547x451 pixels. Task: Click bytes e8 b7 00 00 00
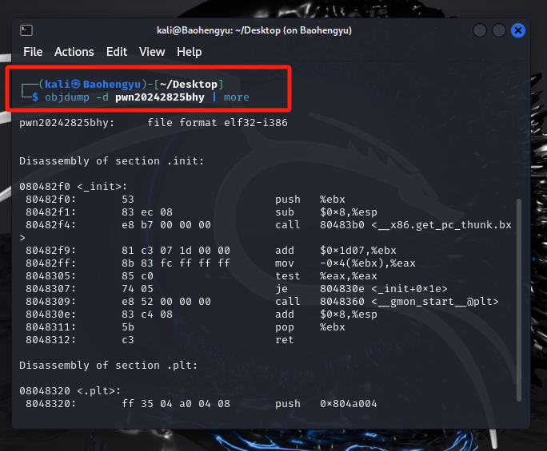tap(166, 225)
